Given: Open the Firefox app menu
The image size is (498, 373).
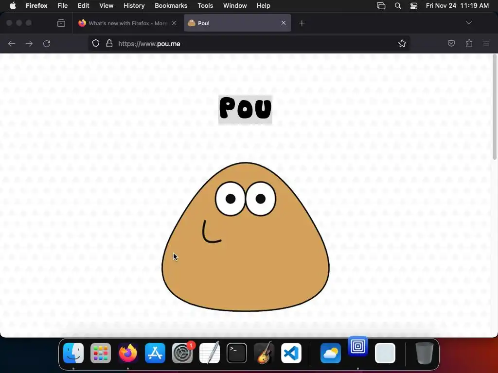Looking at the screenshot, I should click(x=36, y=5).
